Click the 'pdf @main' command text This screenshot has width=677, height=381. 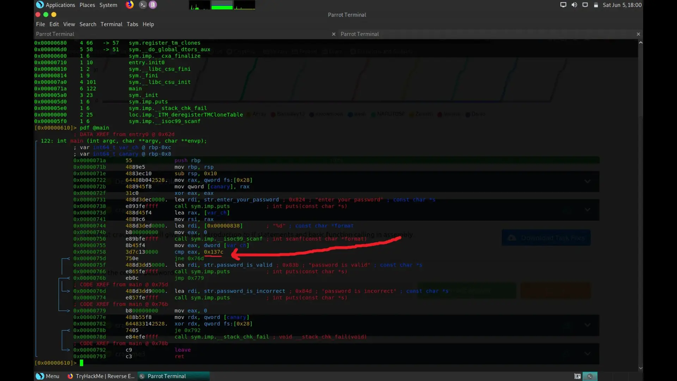point(94,128)
